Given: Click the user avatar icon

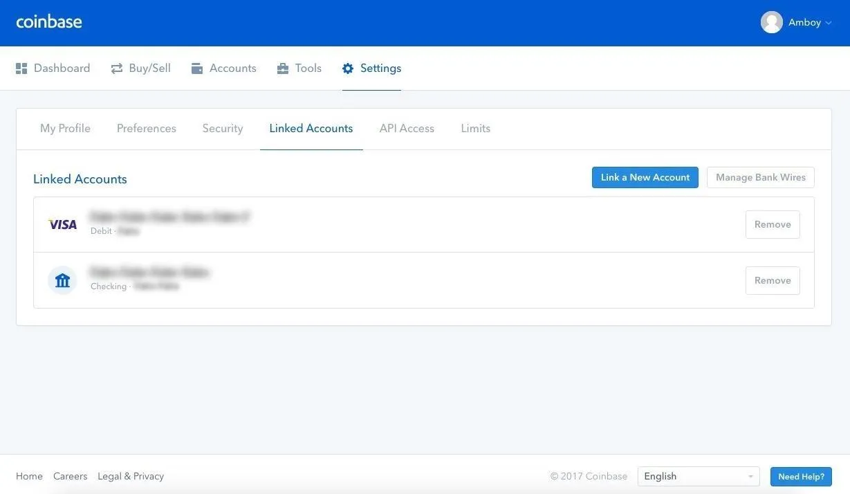Looking at the screenshot, I should 771,22.
